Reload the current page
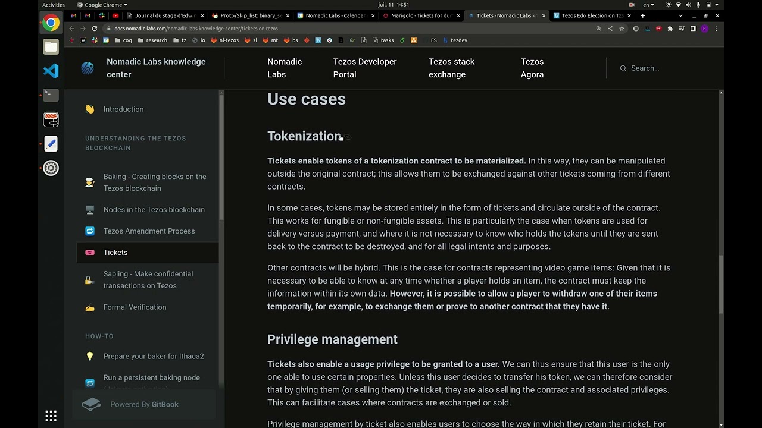Image resolution: width=762 pixels, height=428 pixels. click(x=95, y=29)
